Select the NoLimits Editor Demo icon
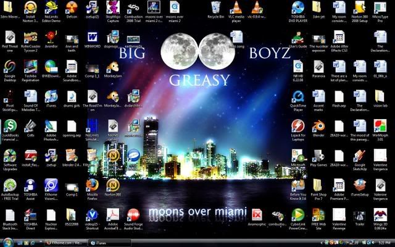This screenshot has width=395, height=247. coord(51,12)
